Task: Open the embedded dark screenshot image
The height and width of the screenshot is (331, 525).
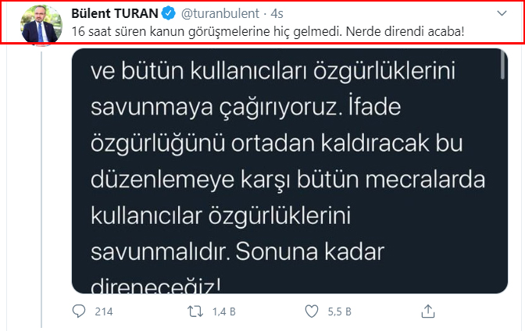Action: tap(290, 171)
